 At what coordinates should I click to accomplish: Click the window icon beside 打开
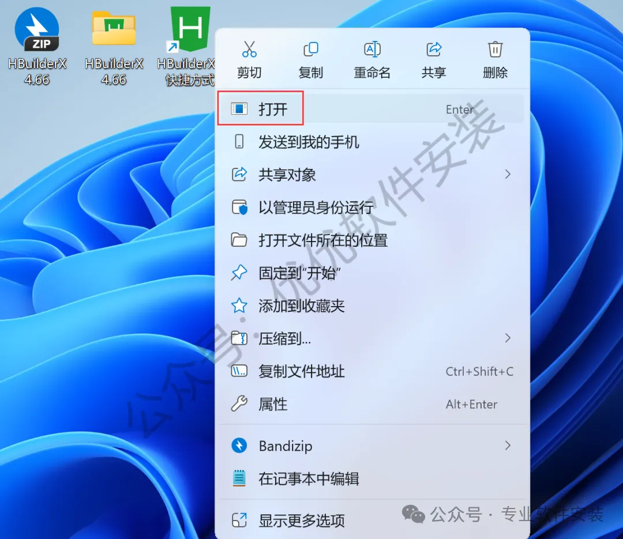pyautogui.click(x=239, y=108)
